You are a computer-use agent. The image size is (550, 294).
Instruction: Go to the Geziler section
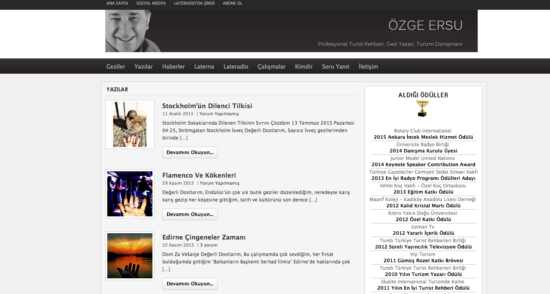(116, 67)
